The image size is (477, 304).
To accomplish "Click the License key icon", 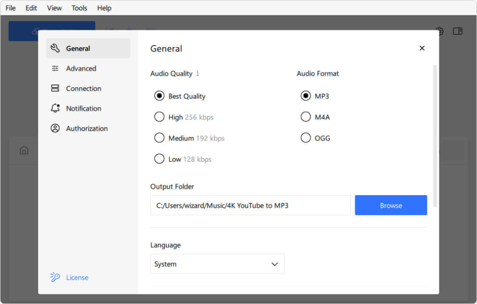I will point(55,277).
